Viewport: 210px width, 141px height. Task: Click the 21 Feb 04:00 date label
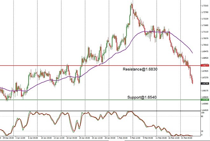point(187,138)
